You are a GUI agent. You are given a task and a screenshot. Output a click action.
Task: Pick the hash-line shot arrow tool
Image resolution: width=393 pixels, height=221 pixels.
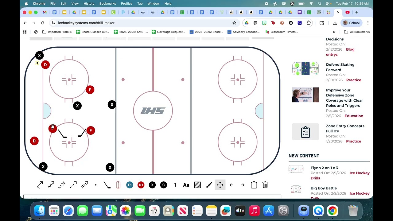point(84,185)
